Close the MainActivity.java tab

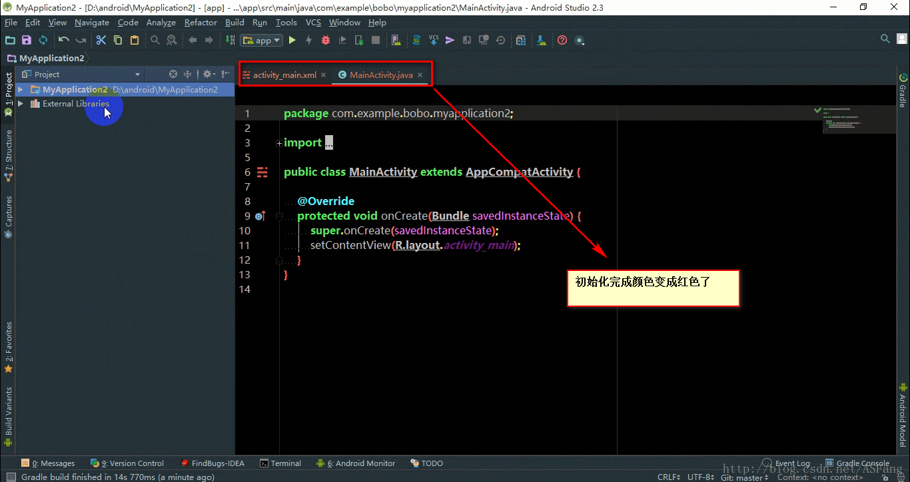(x=420, y=75)
